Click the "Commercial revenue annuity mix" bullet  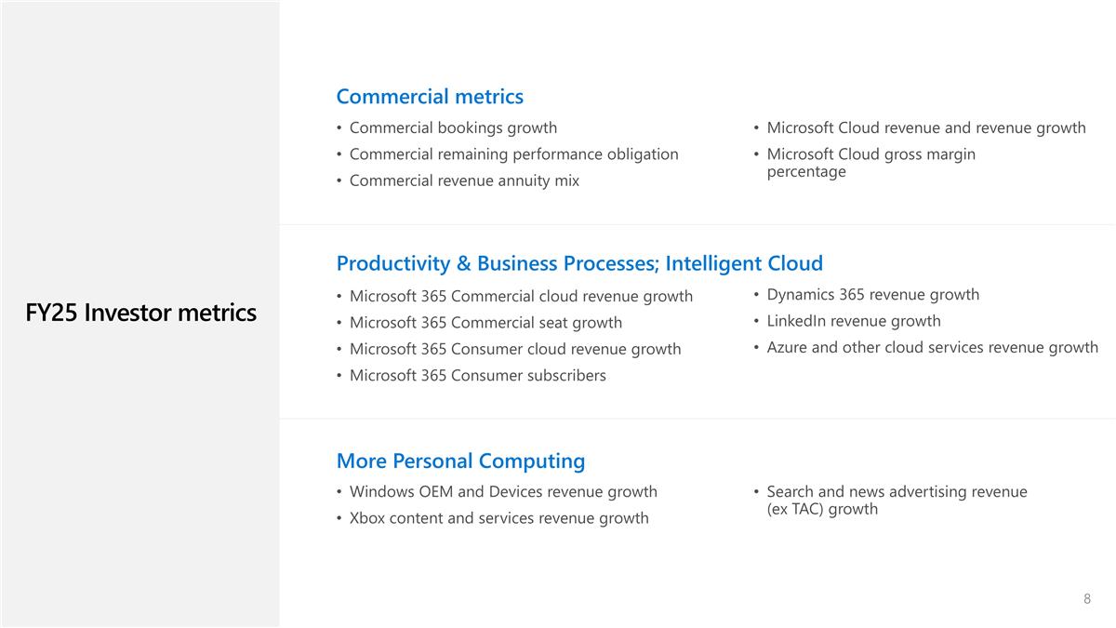[x=464, y=180]
